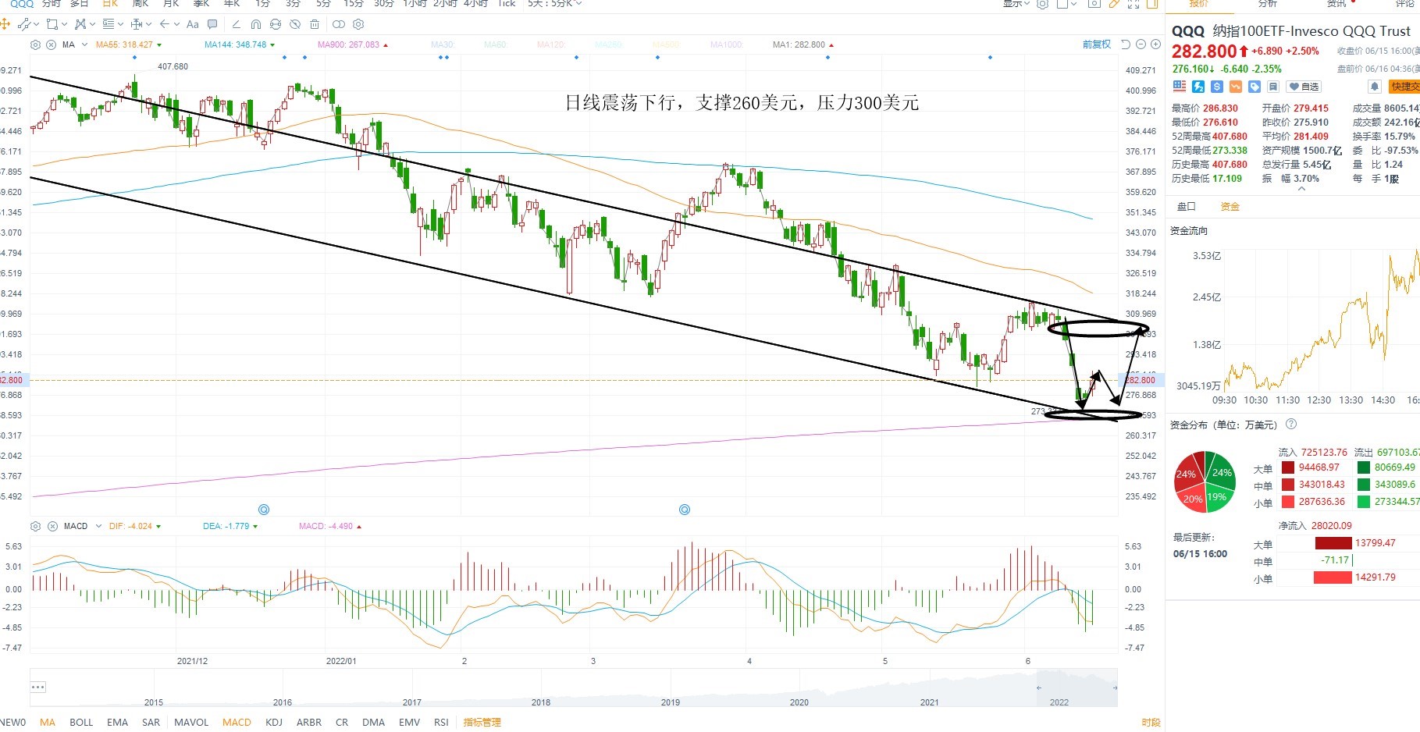Click the timeline navigator ellipsis button
This screenshot has height=732, width=1420.
(x=38, y=687)
